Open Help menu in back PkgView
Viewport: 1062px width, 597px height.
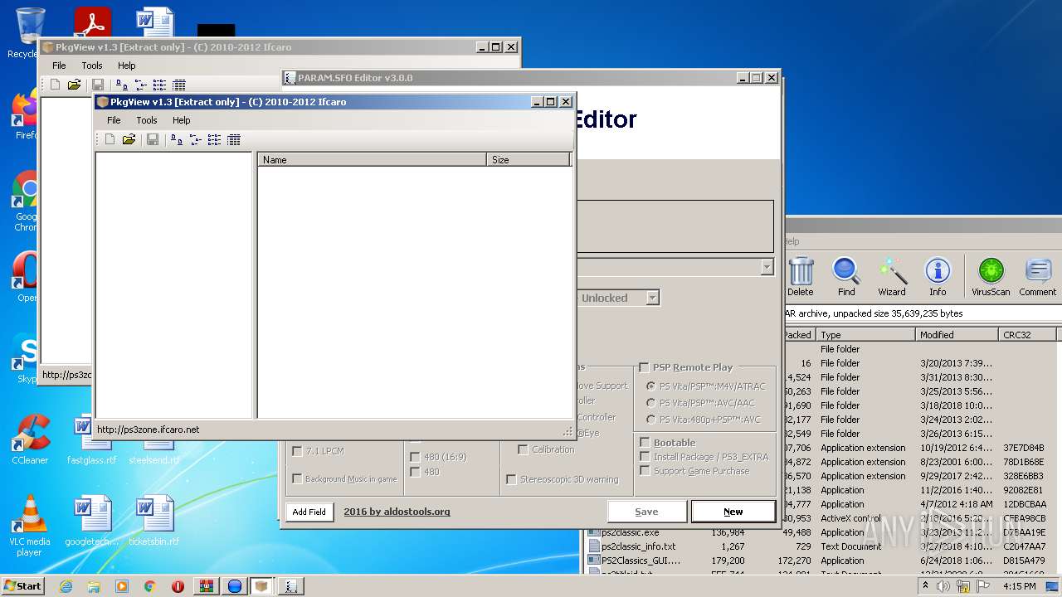point(126,66)
